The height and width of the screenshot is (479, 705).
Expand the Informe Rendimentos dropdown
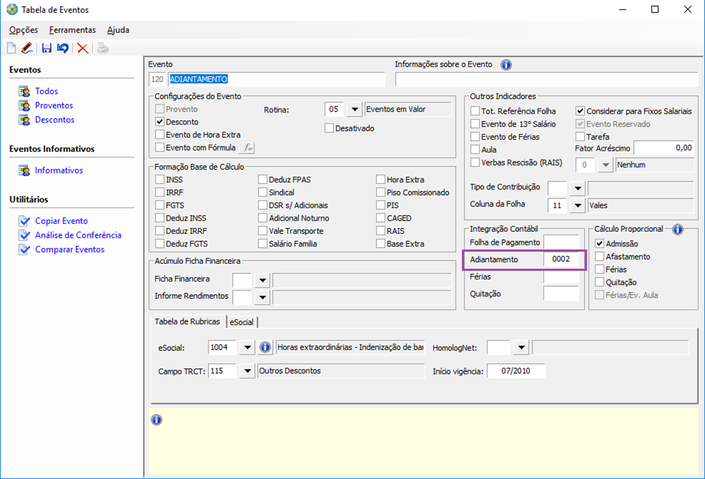coord(262,297)
